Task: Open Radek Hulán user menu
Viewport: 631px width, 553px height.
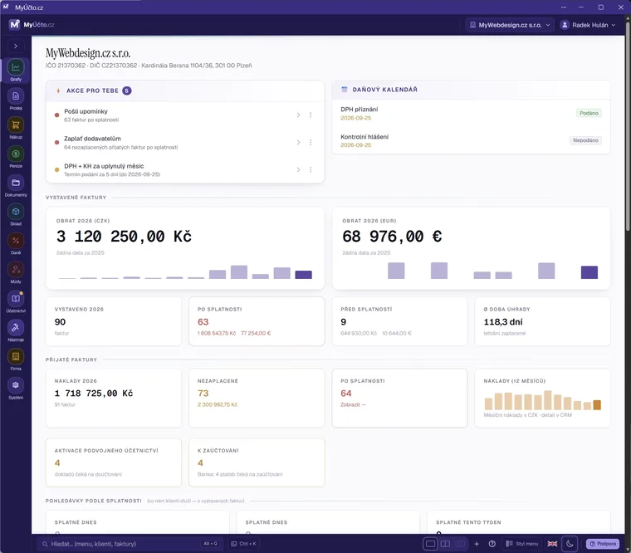Action: 588,25
